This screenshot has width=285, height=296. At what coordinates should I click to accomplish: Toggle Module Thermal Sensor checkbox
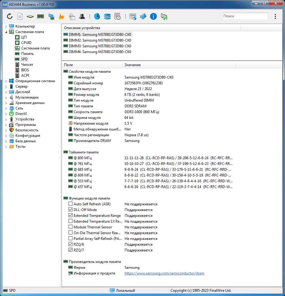point(70,227)
